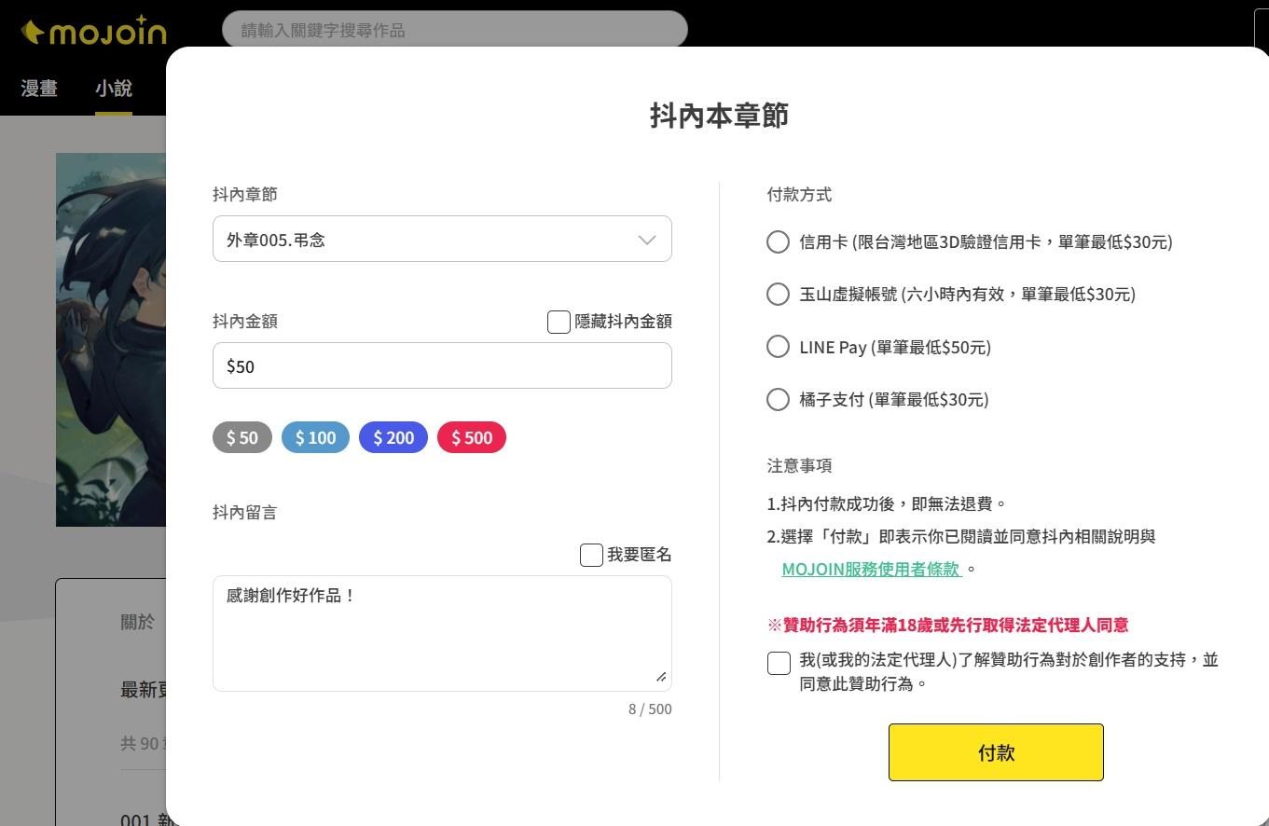Image resolution: width=1269 pixels, height=826 pixels.
Task: Select credit card payment method
Action: click(778, 242)
